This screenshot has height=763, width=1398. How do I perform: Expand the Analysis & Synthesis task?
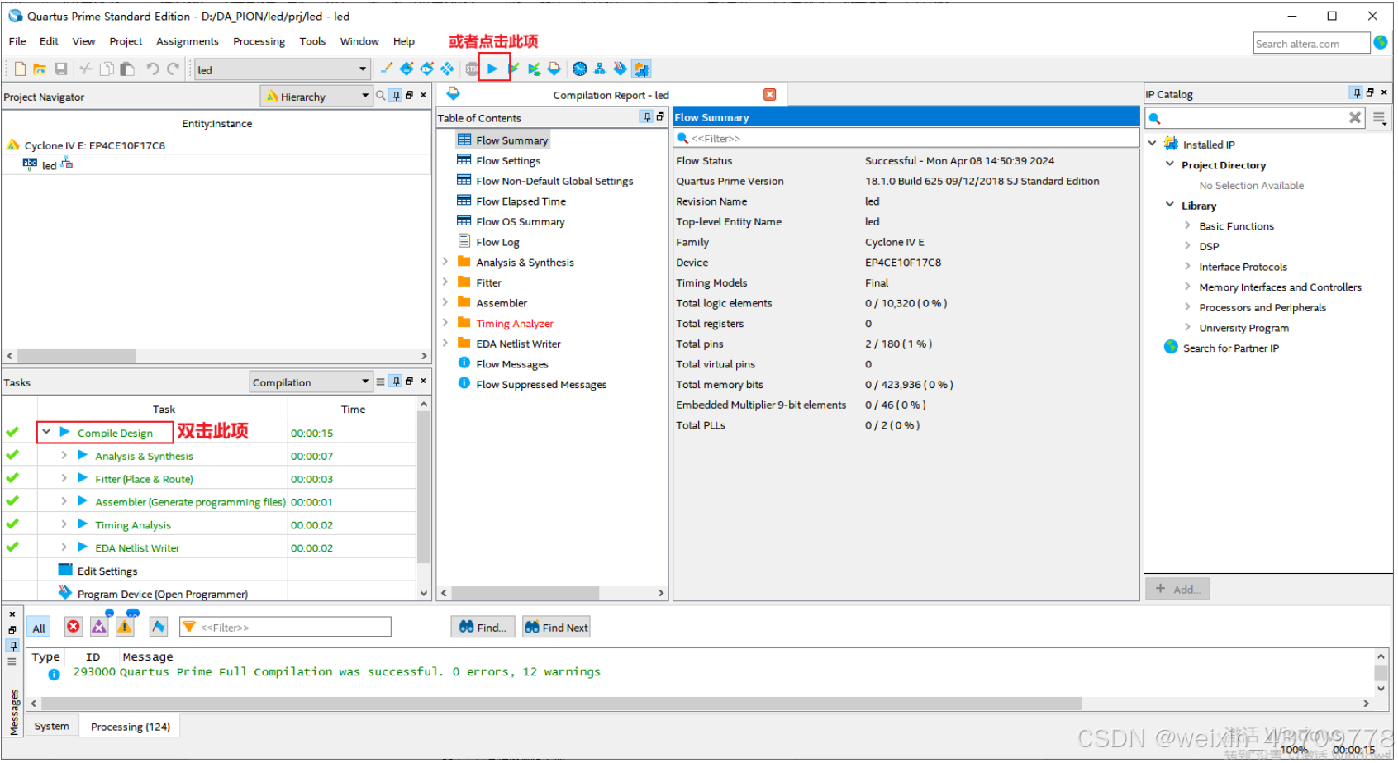click(x=64, y=454)
